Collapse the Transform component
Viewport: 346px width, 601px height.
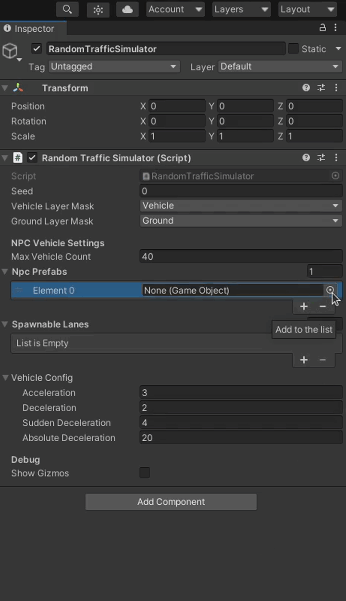tap(5, 88)
